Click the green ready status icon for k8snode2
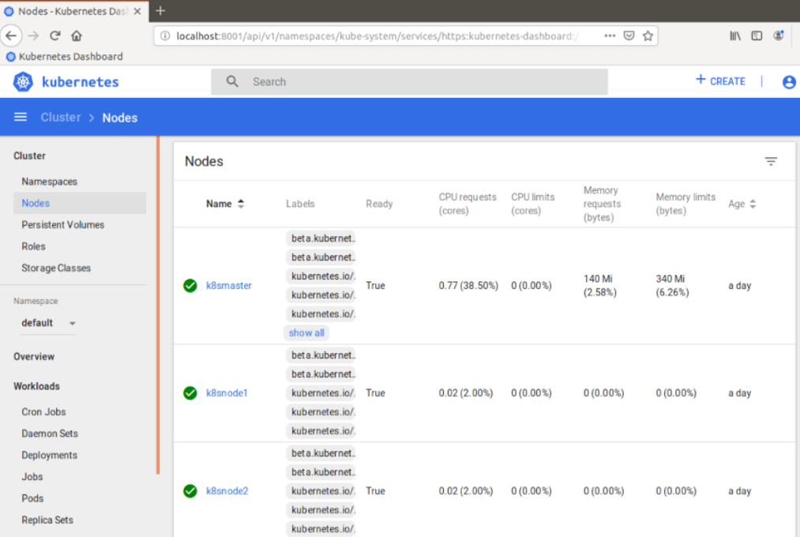 click(x=190, y=491)
